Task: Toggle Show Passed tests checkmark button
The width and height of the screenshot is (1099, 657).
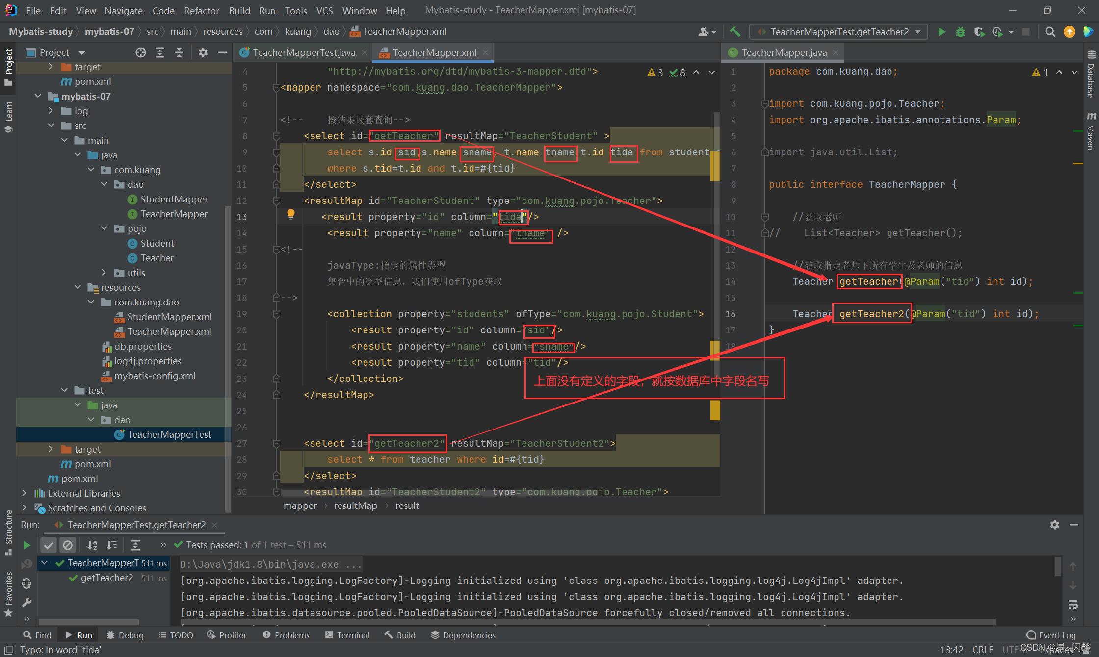Action: tap(48, 545)
